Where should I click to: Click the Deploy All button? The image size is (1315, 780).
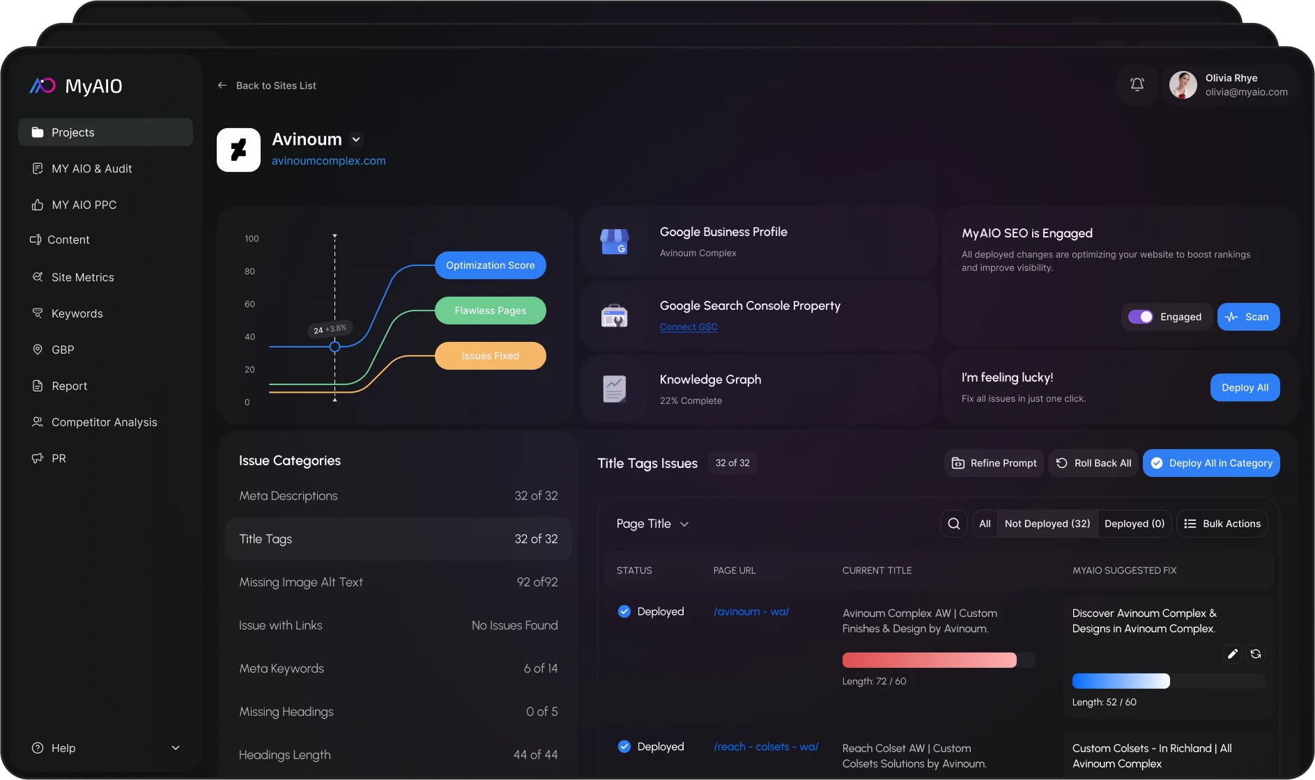pos(1245,388)
